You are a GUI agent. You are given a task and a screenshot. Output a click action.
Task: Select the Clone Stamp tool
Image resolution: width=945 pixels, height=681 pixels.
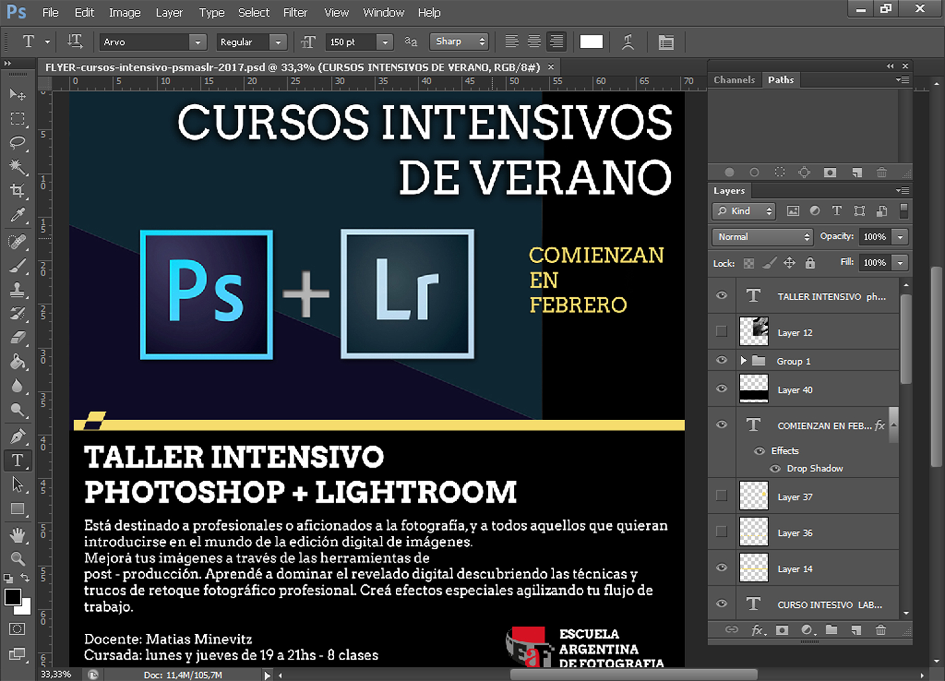pos(18,290)
